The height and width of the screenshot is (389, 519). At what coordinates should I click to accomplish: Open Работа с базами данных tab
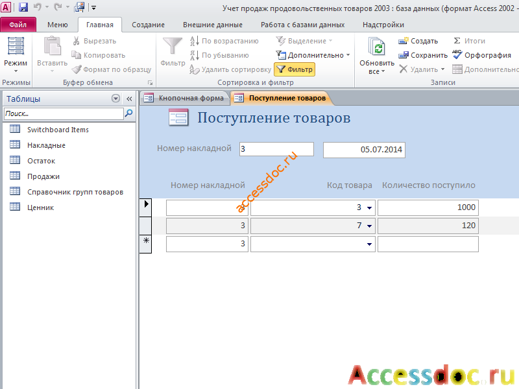(302, 25)
